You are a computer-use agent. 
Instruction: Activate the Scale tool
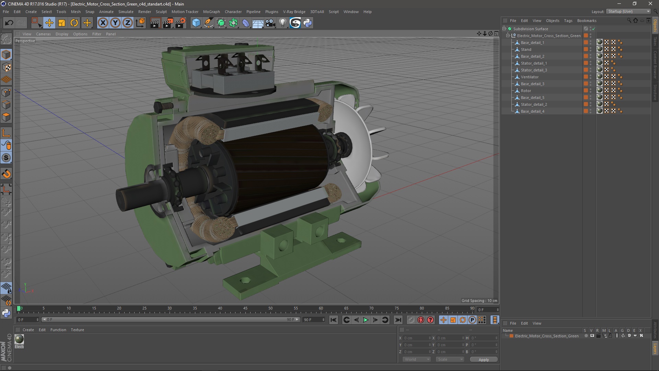click(62, 23)
